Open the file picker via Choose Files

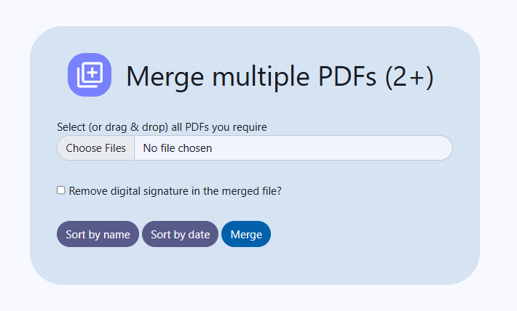[x=95, y=148]
